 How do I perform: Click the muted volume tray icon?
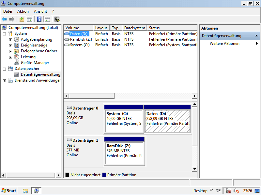tap(236, 191)
